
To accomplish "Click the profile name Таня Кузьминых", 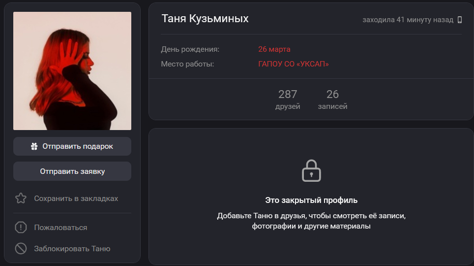I will click(205, 19).
